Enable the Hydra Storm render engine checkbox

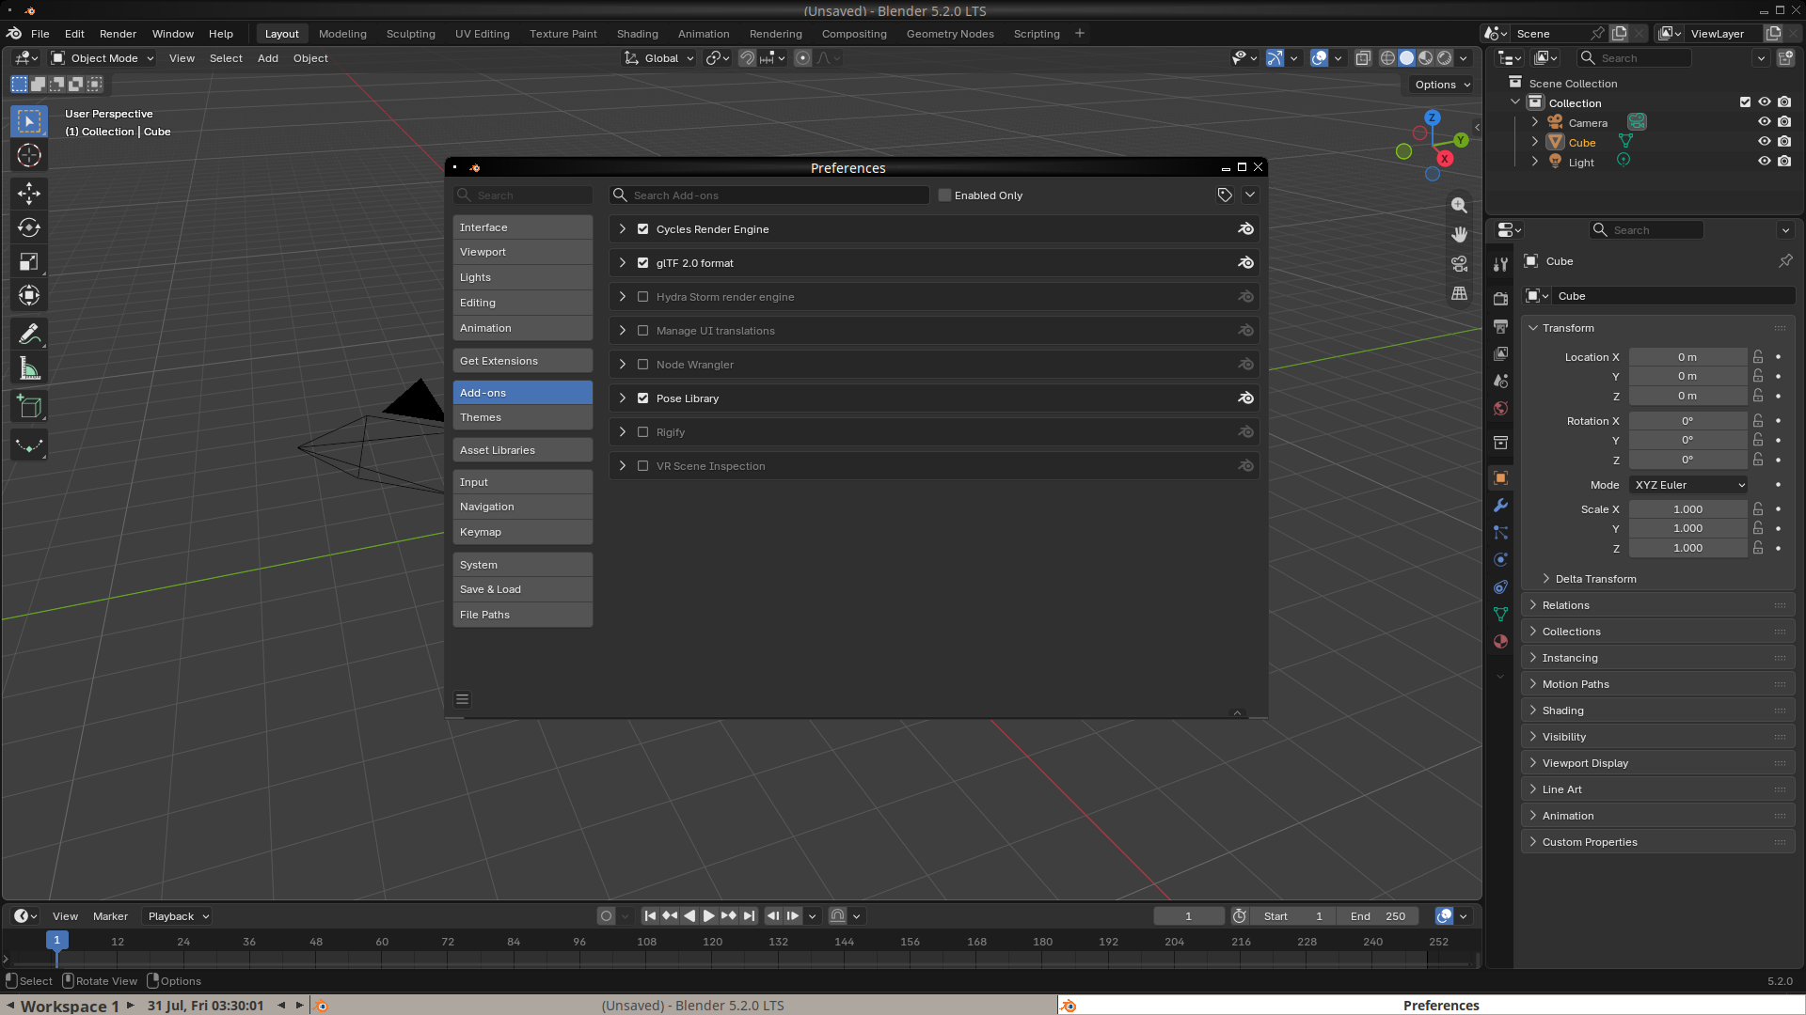coord(643,297)
